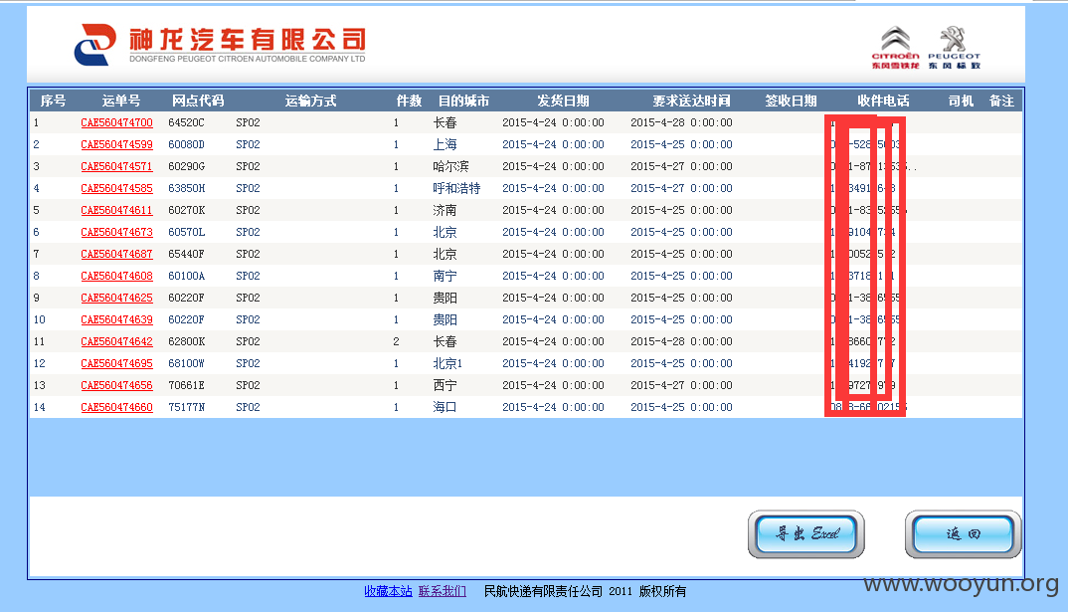Click the 发货日期 column header
Screen dimensions: 1068x612
pos(563,101)
